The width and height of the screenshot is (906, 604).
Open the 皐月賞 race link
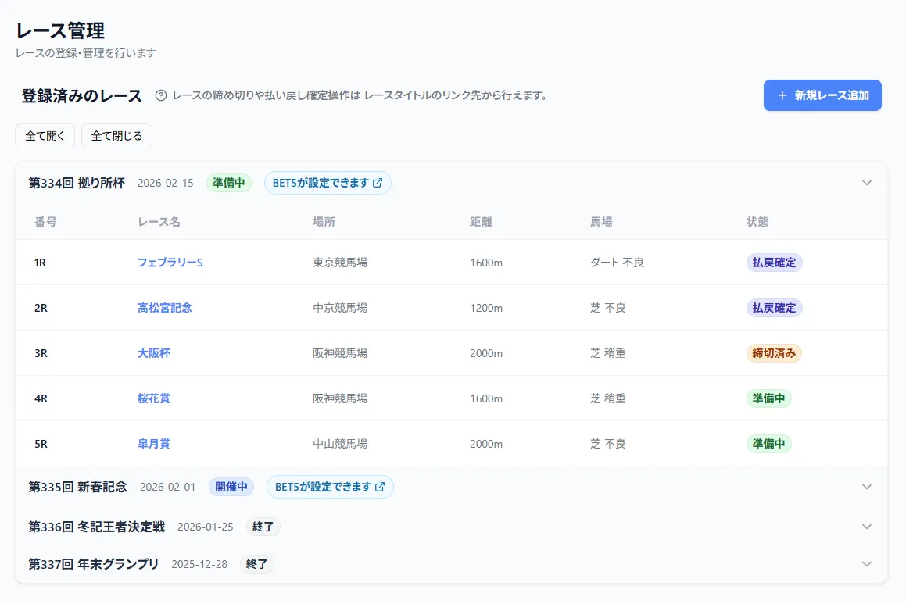click(x=153, y=443)
